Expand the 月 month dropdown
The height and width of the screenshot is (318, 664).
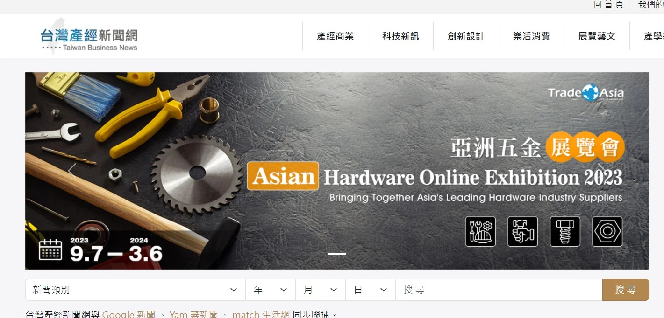(321, 290)
